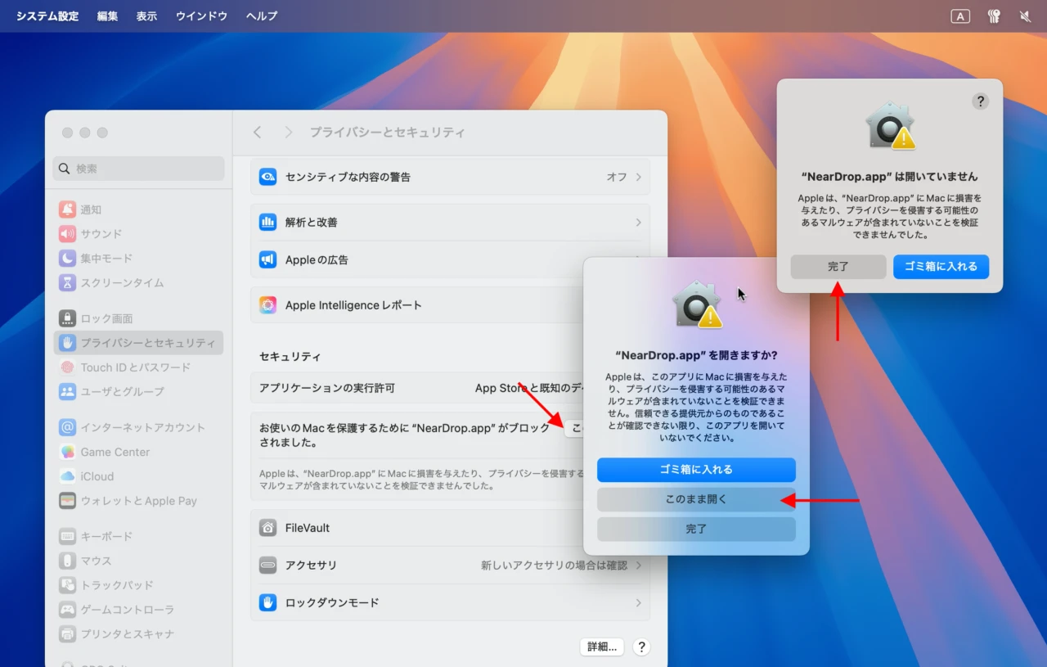The height and width of the screenshot is (667, 1047).
Task: Expand the 解析と改善 row
Action: [x=450, y=222]
